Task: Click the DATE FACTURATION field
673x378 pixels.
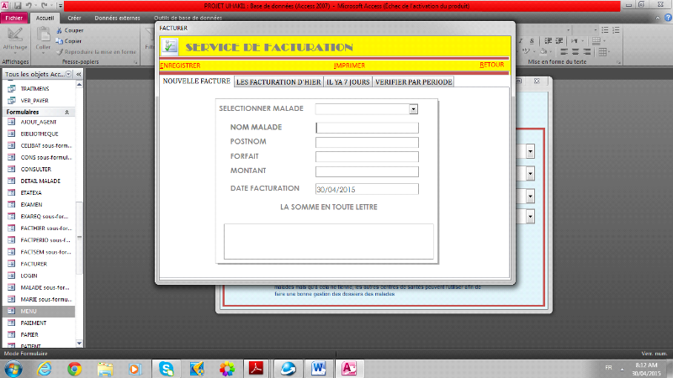Action: 367,189
